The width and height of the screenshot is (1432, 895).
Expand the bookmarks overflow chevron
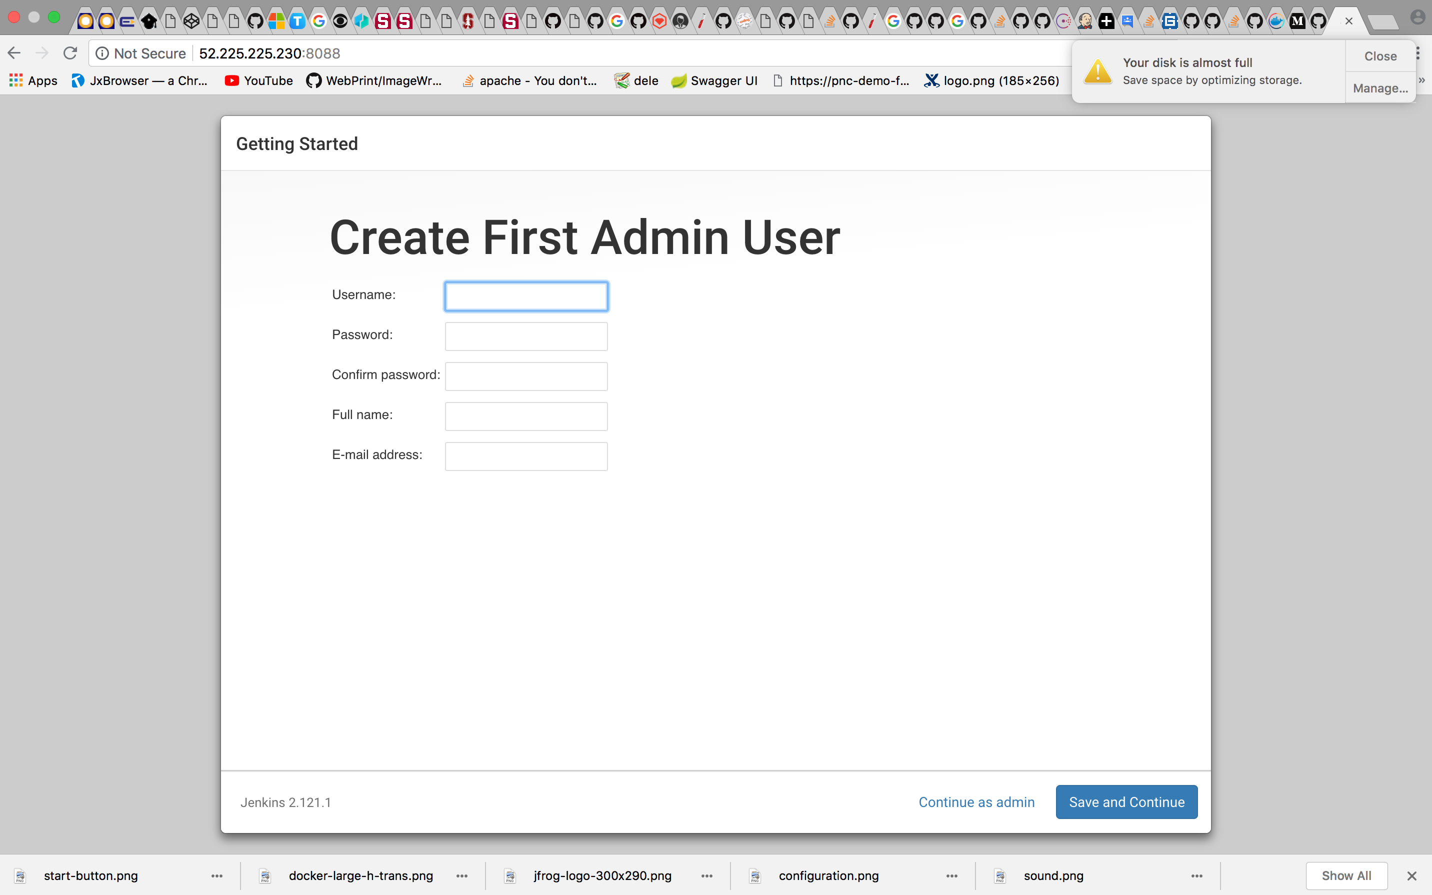click(1422, 80)
